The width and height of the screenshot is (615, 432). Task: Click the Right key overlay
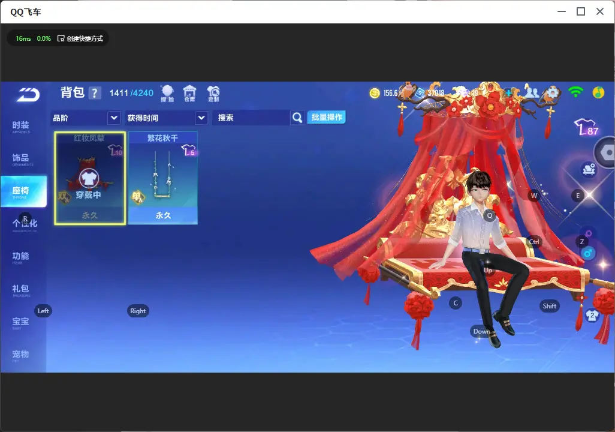[x=138, y=311]
